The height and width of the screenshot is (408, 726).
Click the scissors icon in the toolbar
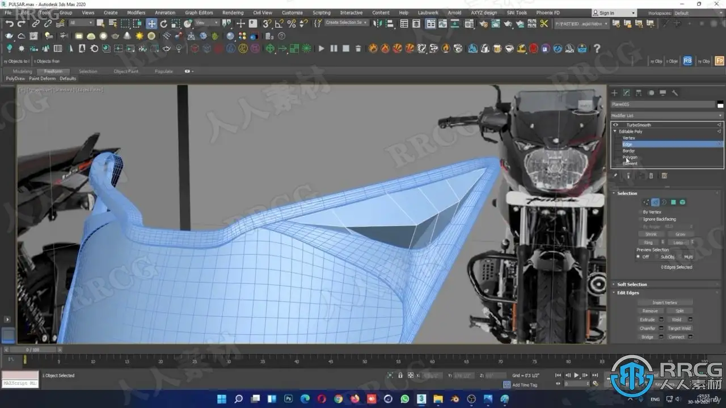544,24
